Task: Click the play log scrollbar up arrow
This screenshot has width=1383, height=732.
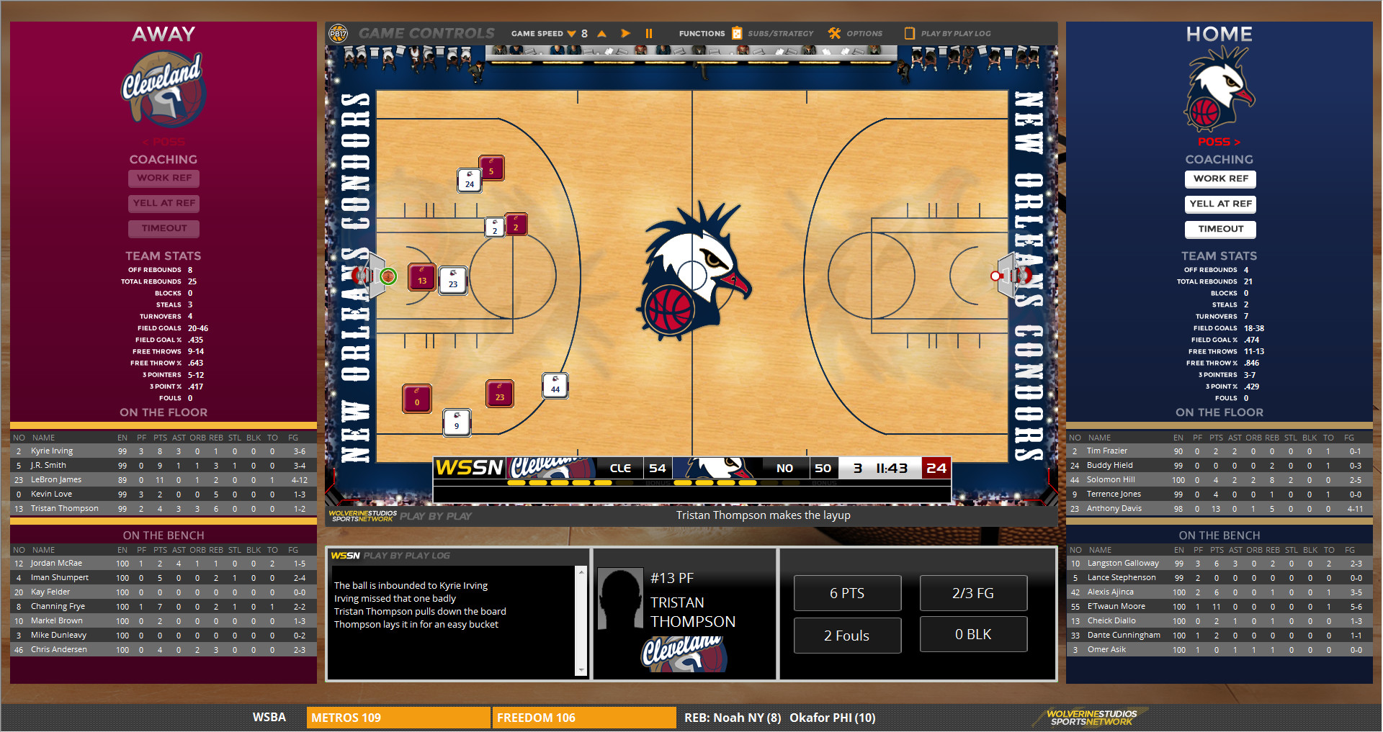Action: pyautogui.click(x=581, y=573)
